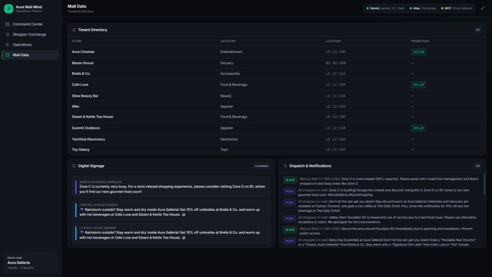Image resolution: width=492 pixels, height=277 pixels.
Task: Click the PUSH tag for Safety Alert message
Action: tap(289, 218)
